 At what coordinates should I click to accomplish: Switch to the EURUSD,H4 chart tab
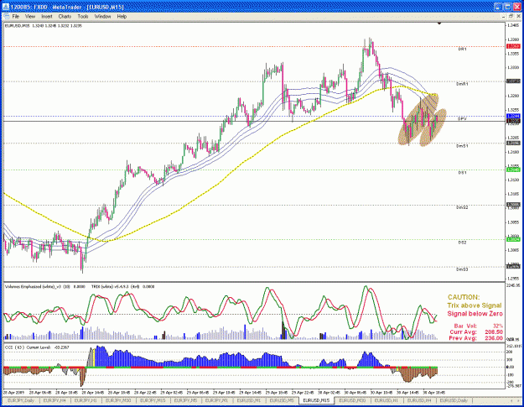point(418,400)
